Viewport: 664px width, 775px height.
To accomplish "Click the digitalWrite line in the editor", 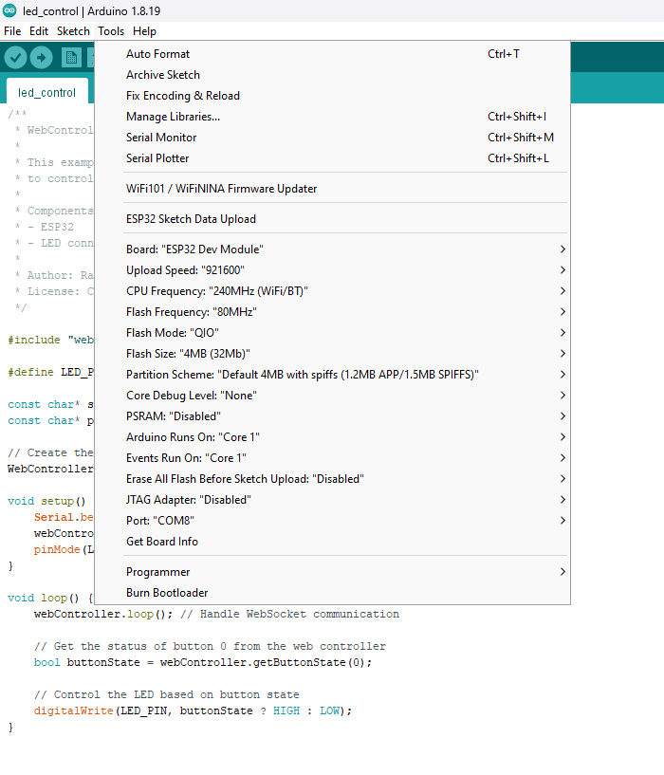I will (193, 710).
